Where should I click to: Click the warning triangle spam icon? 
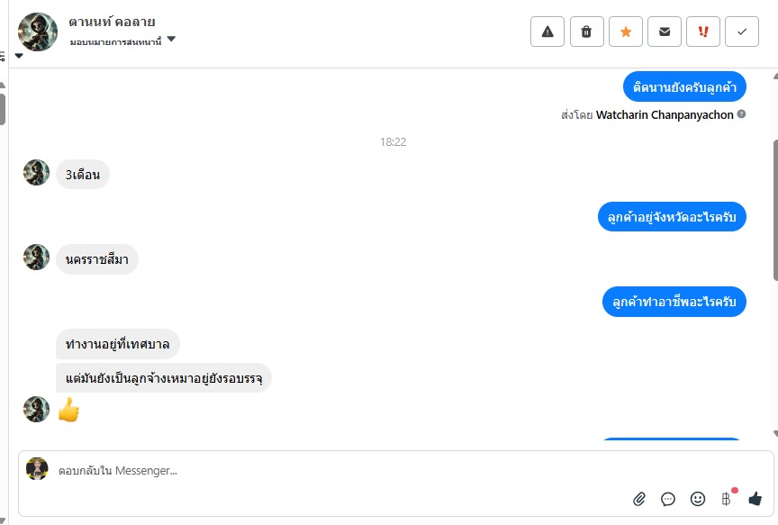point(547,32)
